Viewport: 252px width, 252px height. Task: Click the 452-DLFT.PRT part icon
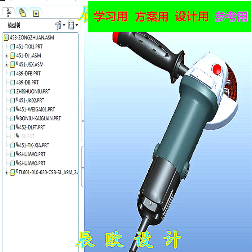pos(12,127)
